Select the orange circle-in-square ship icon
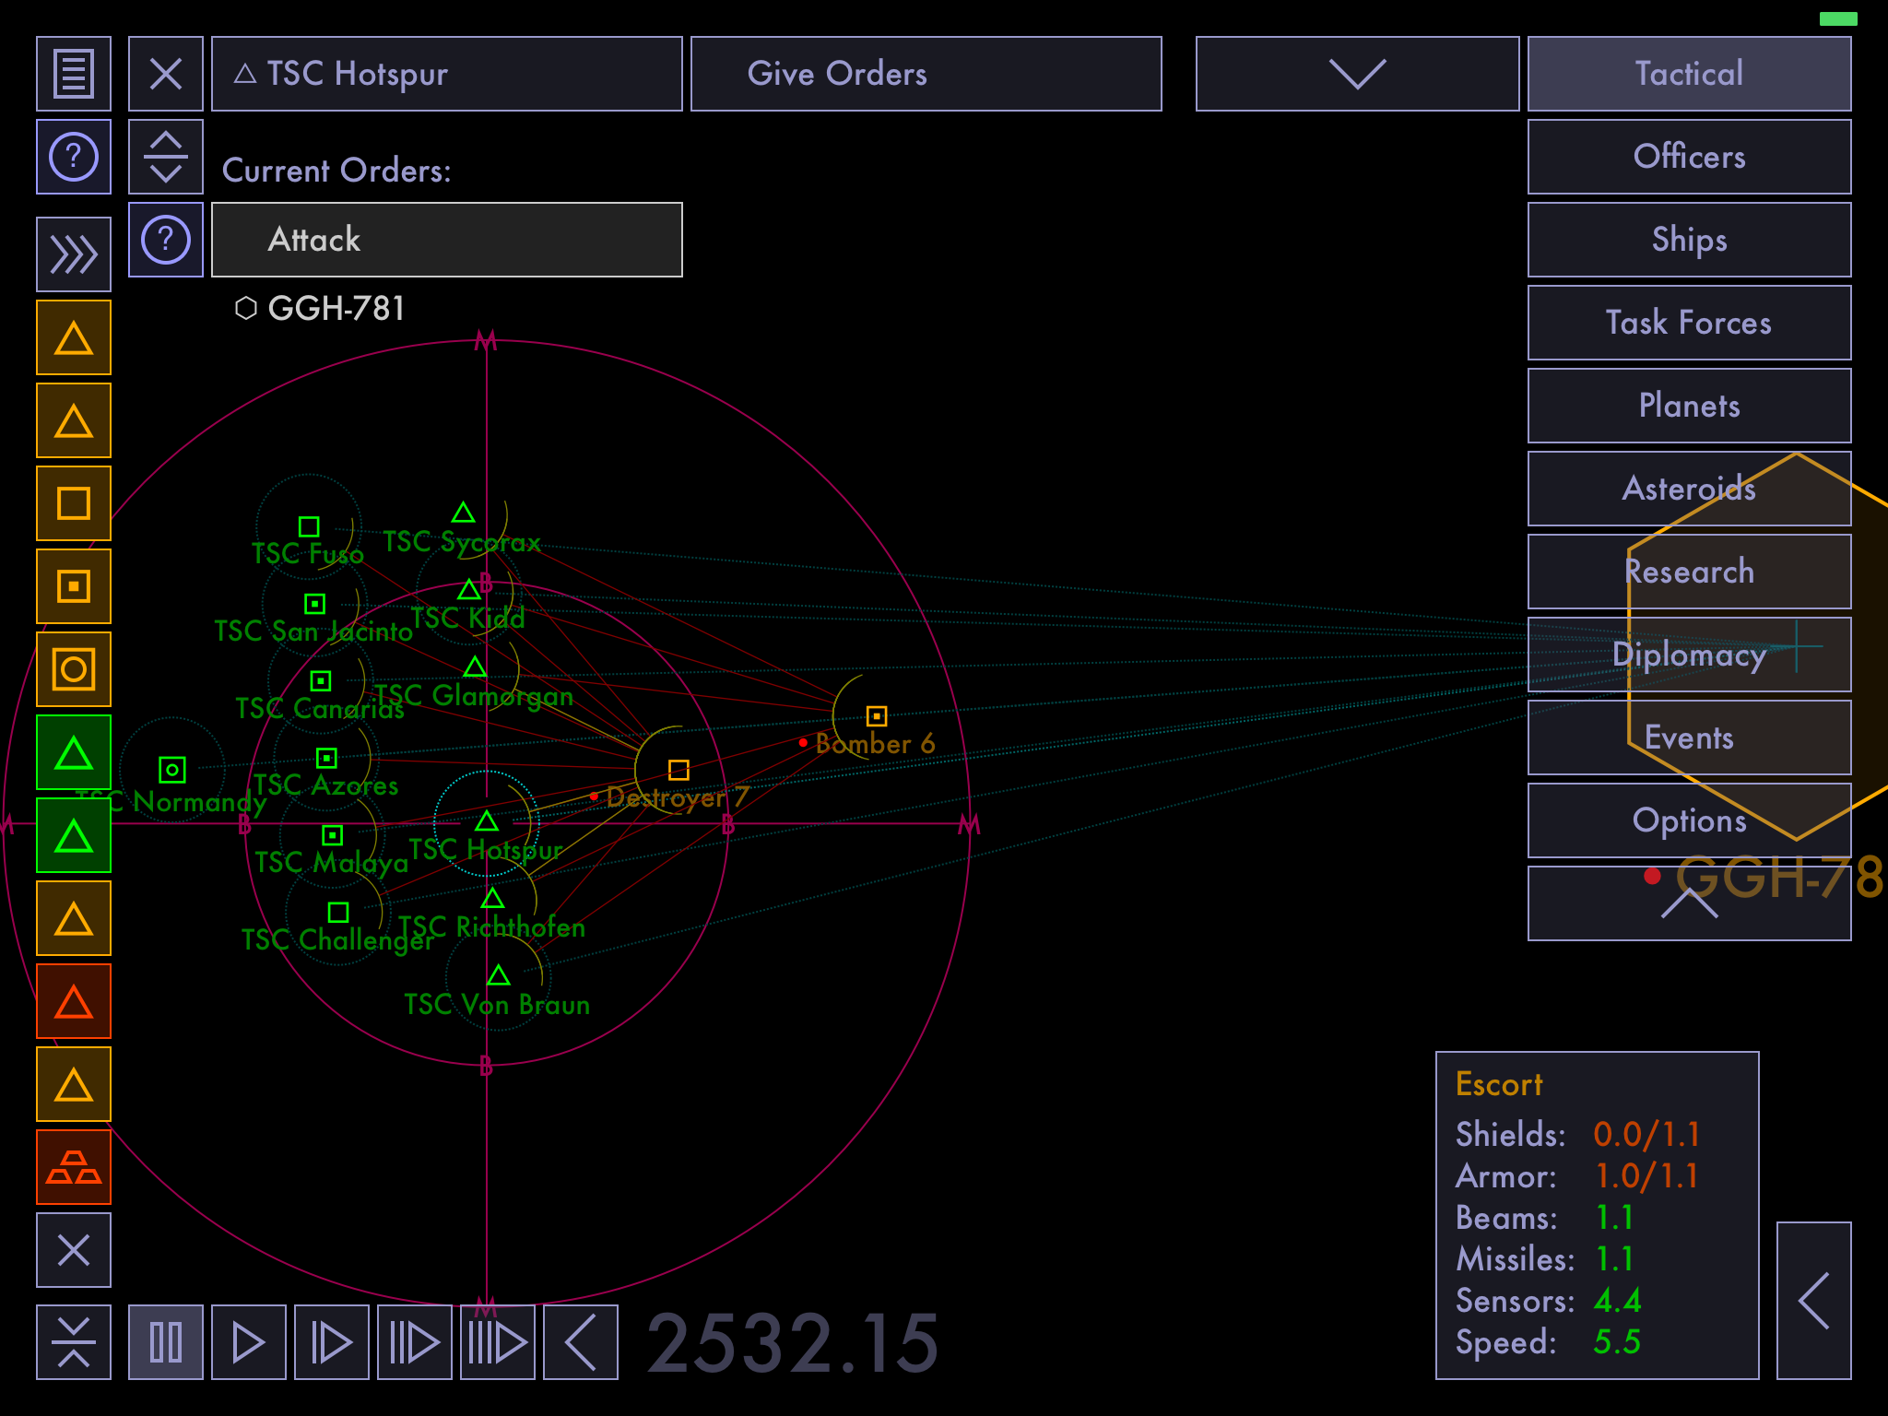This screenshot has width=1888, height=1416. point(74,669)
